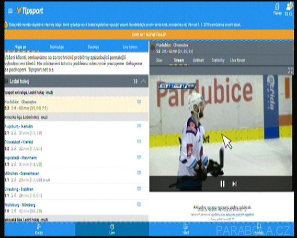Image resolution: width=297 pixels, height=238 pixels.
Task: Click stream icon on Straubing - Eisbären row
Action: point(139,189)
